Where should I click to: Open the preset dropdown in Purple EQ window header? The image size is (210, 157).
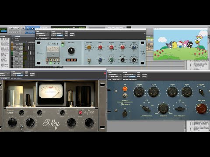point(129,75)
